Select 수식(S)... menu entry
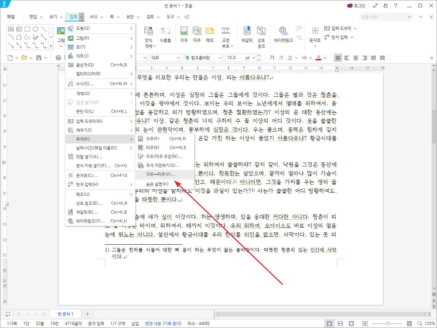Screen dimensions: 437x328 [100, 84]
